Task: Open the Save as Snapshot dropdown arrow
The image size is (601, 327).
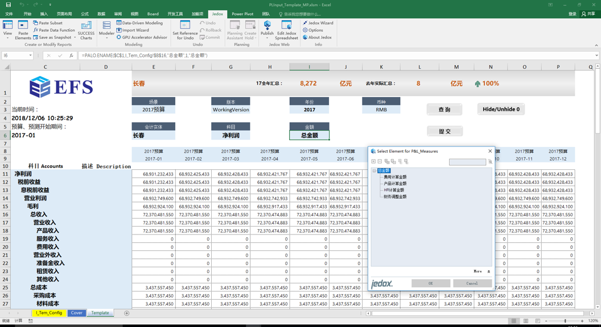Action: [75, 37]
